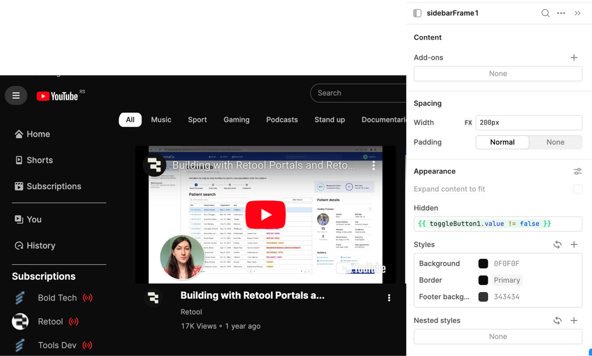The width and height of the screenshot is (592, 356).
Task: Click the Shorts icon in sidebar
Action: click(18, 160)
